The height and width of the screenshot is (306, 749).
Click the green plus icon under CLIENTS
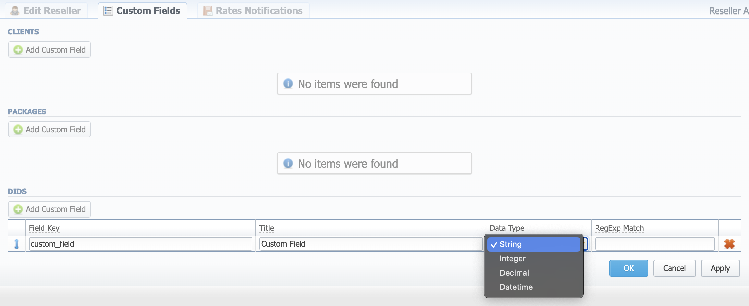[18, 50]
